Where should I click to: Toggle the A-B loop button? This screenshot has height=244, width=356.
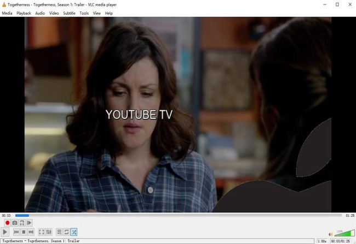click(22, 223)
